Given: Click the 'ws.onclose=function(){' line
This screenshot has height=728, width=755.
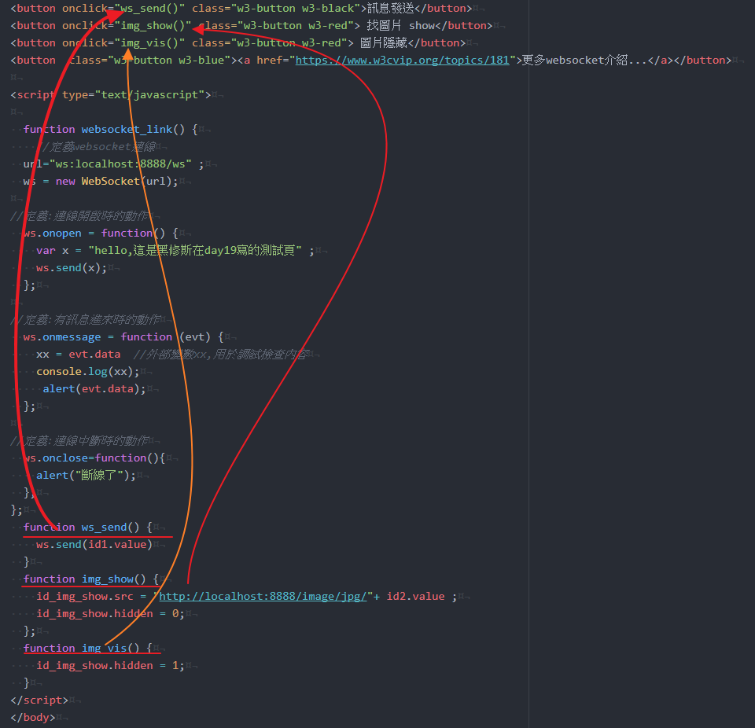Looking at the screenshot, I should pyautogui.click(x=94, y=458).
